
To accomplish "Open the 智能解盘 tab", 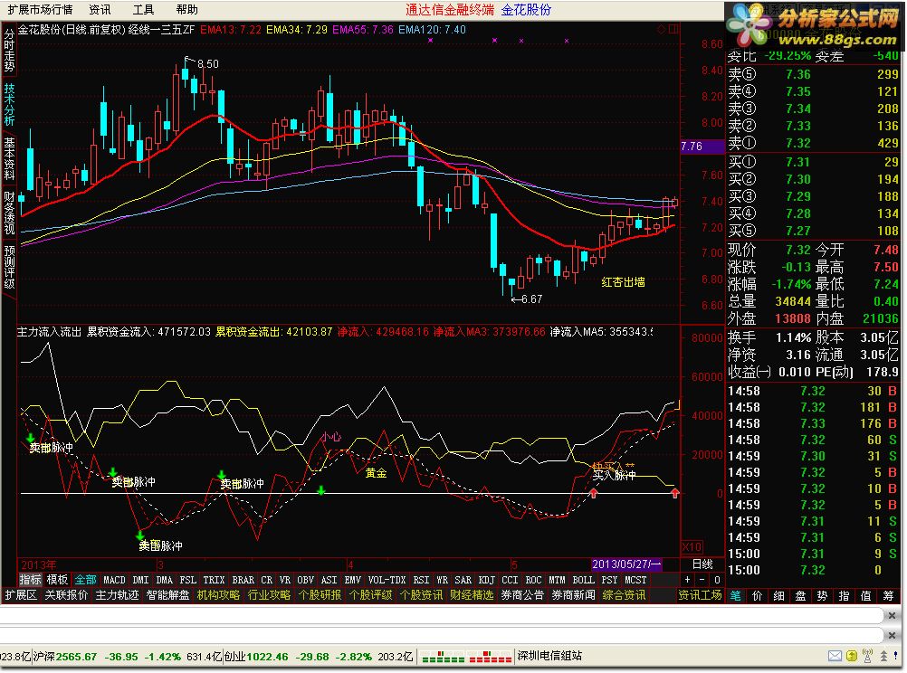I will 167,595.
